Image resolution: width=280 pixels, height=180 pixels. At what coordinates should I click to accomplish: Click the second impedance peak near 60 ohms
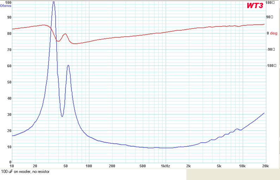(68, 66)
